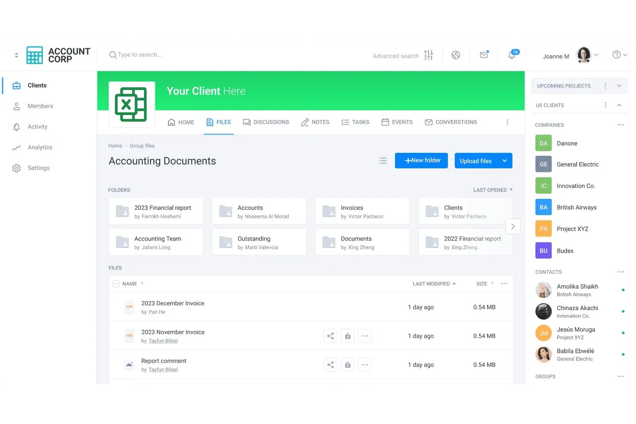
Task: Share the 2023 November Invoice file
Action: pos(330,336)
